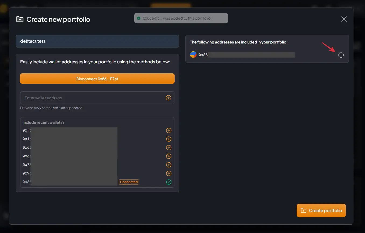Edit the portfolio name field 'defitact test'
Viewport: 365px width, 233px height.
point(97,41)
